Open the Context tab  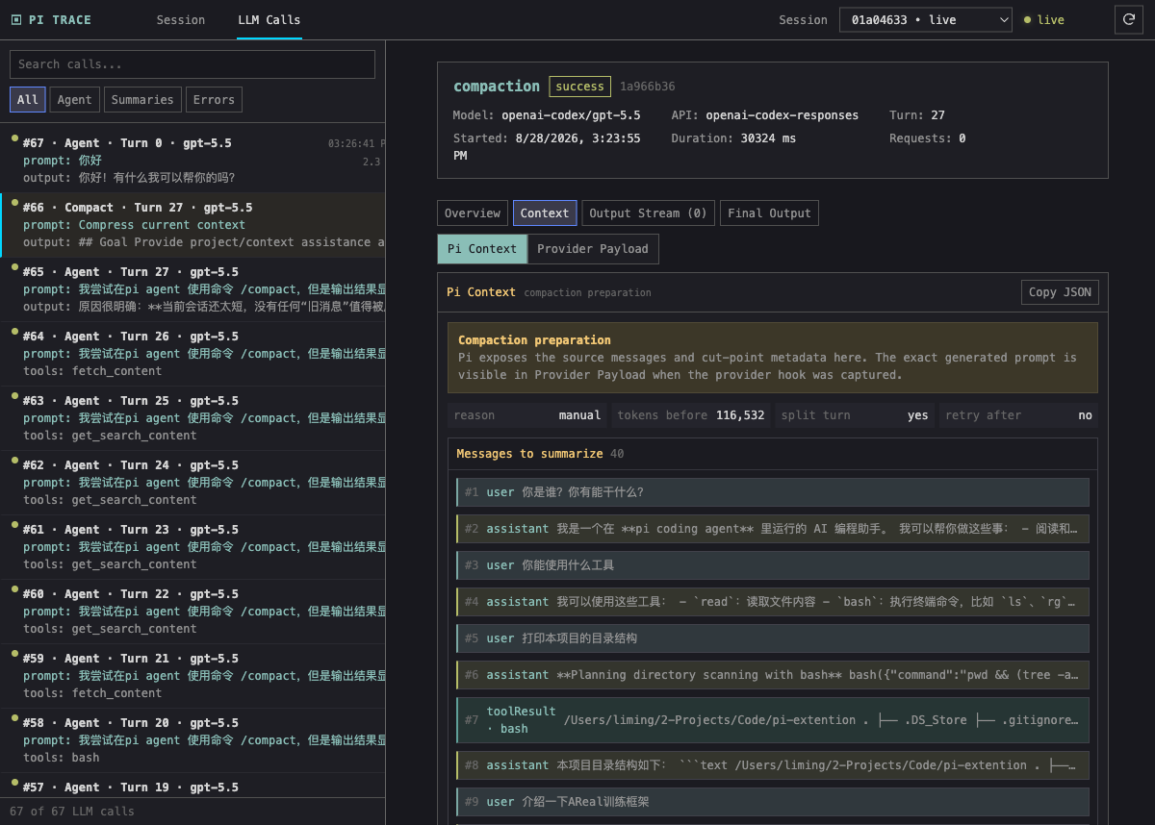(x=545, y=213)
